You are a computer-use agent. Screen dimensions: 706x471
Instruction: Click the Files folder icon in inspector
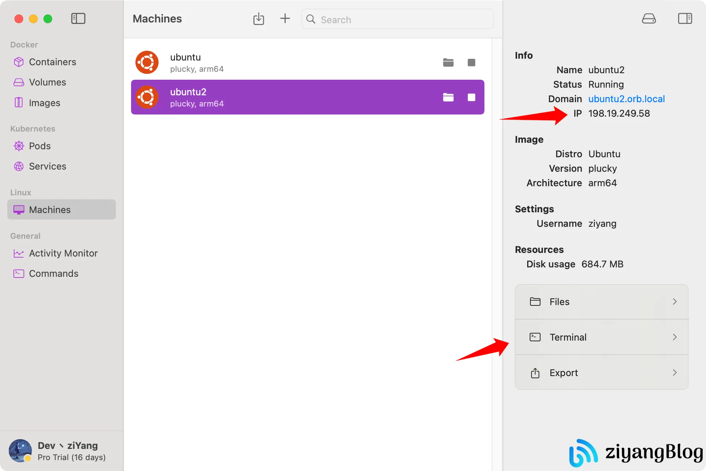(535, 301)
